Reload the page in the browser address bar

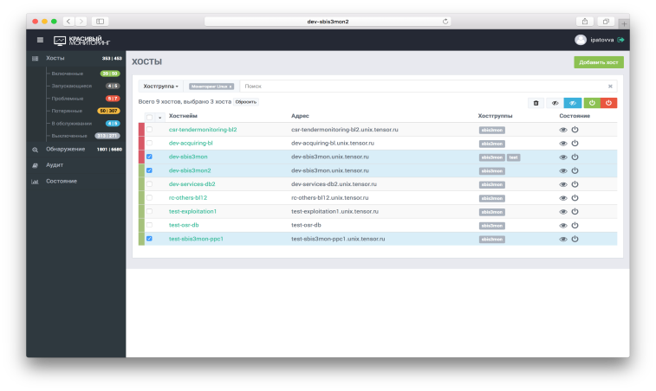coord(445,22)
